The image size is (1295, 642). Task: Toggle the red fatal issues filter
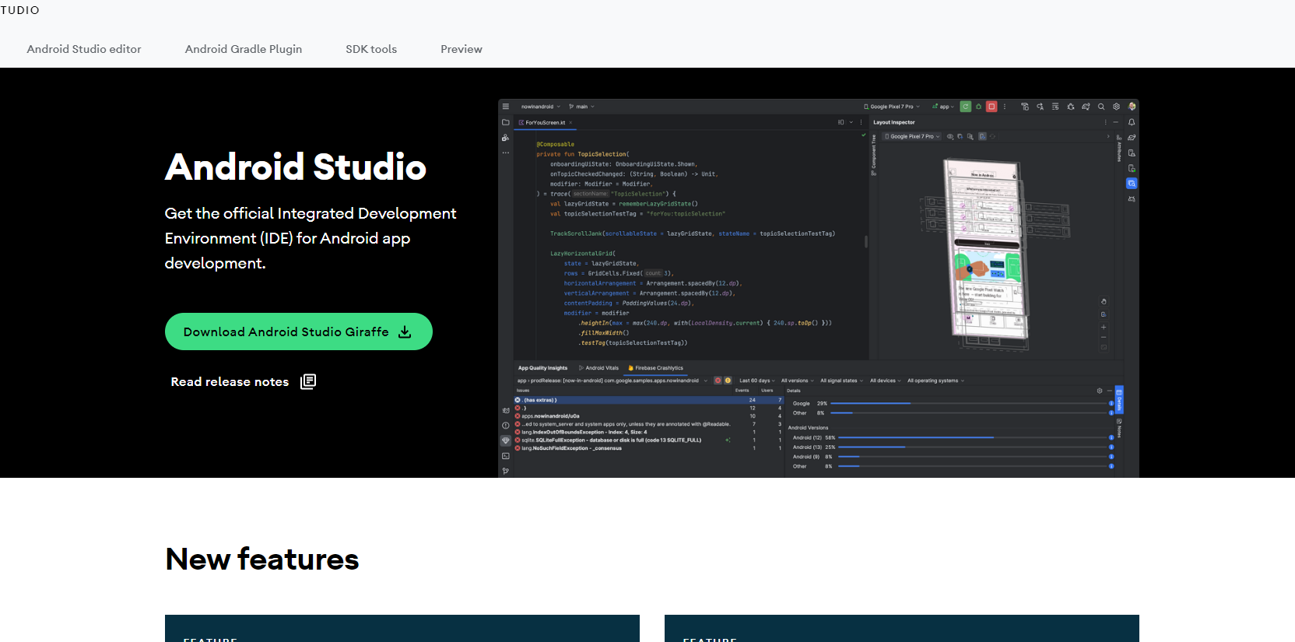pyautogui.click(x=718, y=381)
